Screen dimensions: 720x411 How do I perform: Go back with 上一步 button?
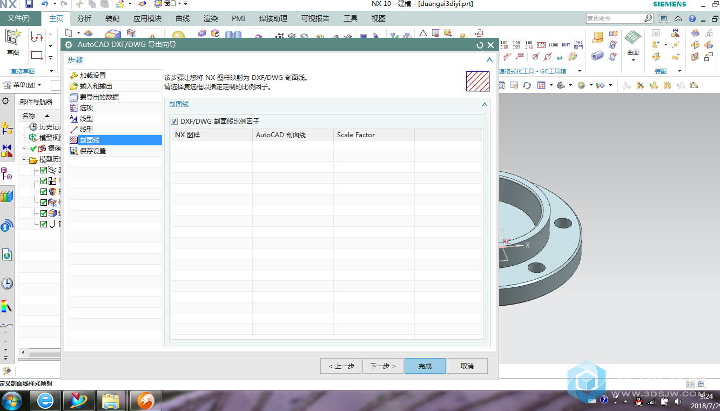(341, 366)
